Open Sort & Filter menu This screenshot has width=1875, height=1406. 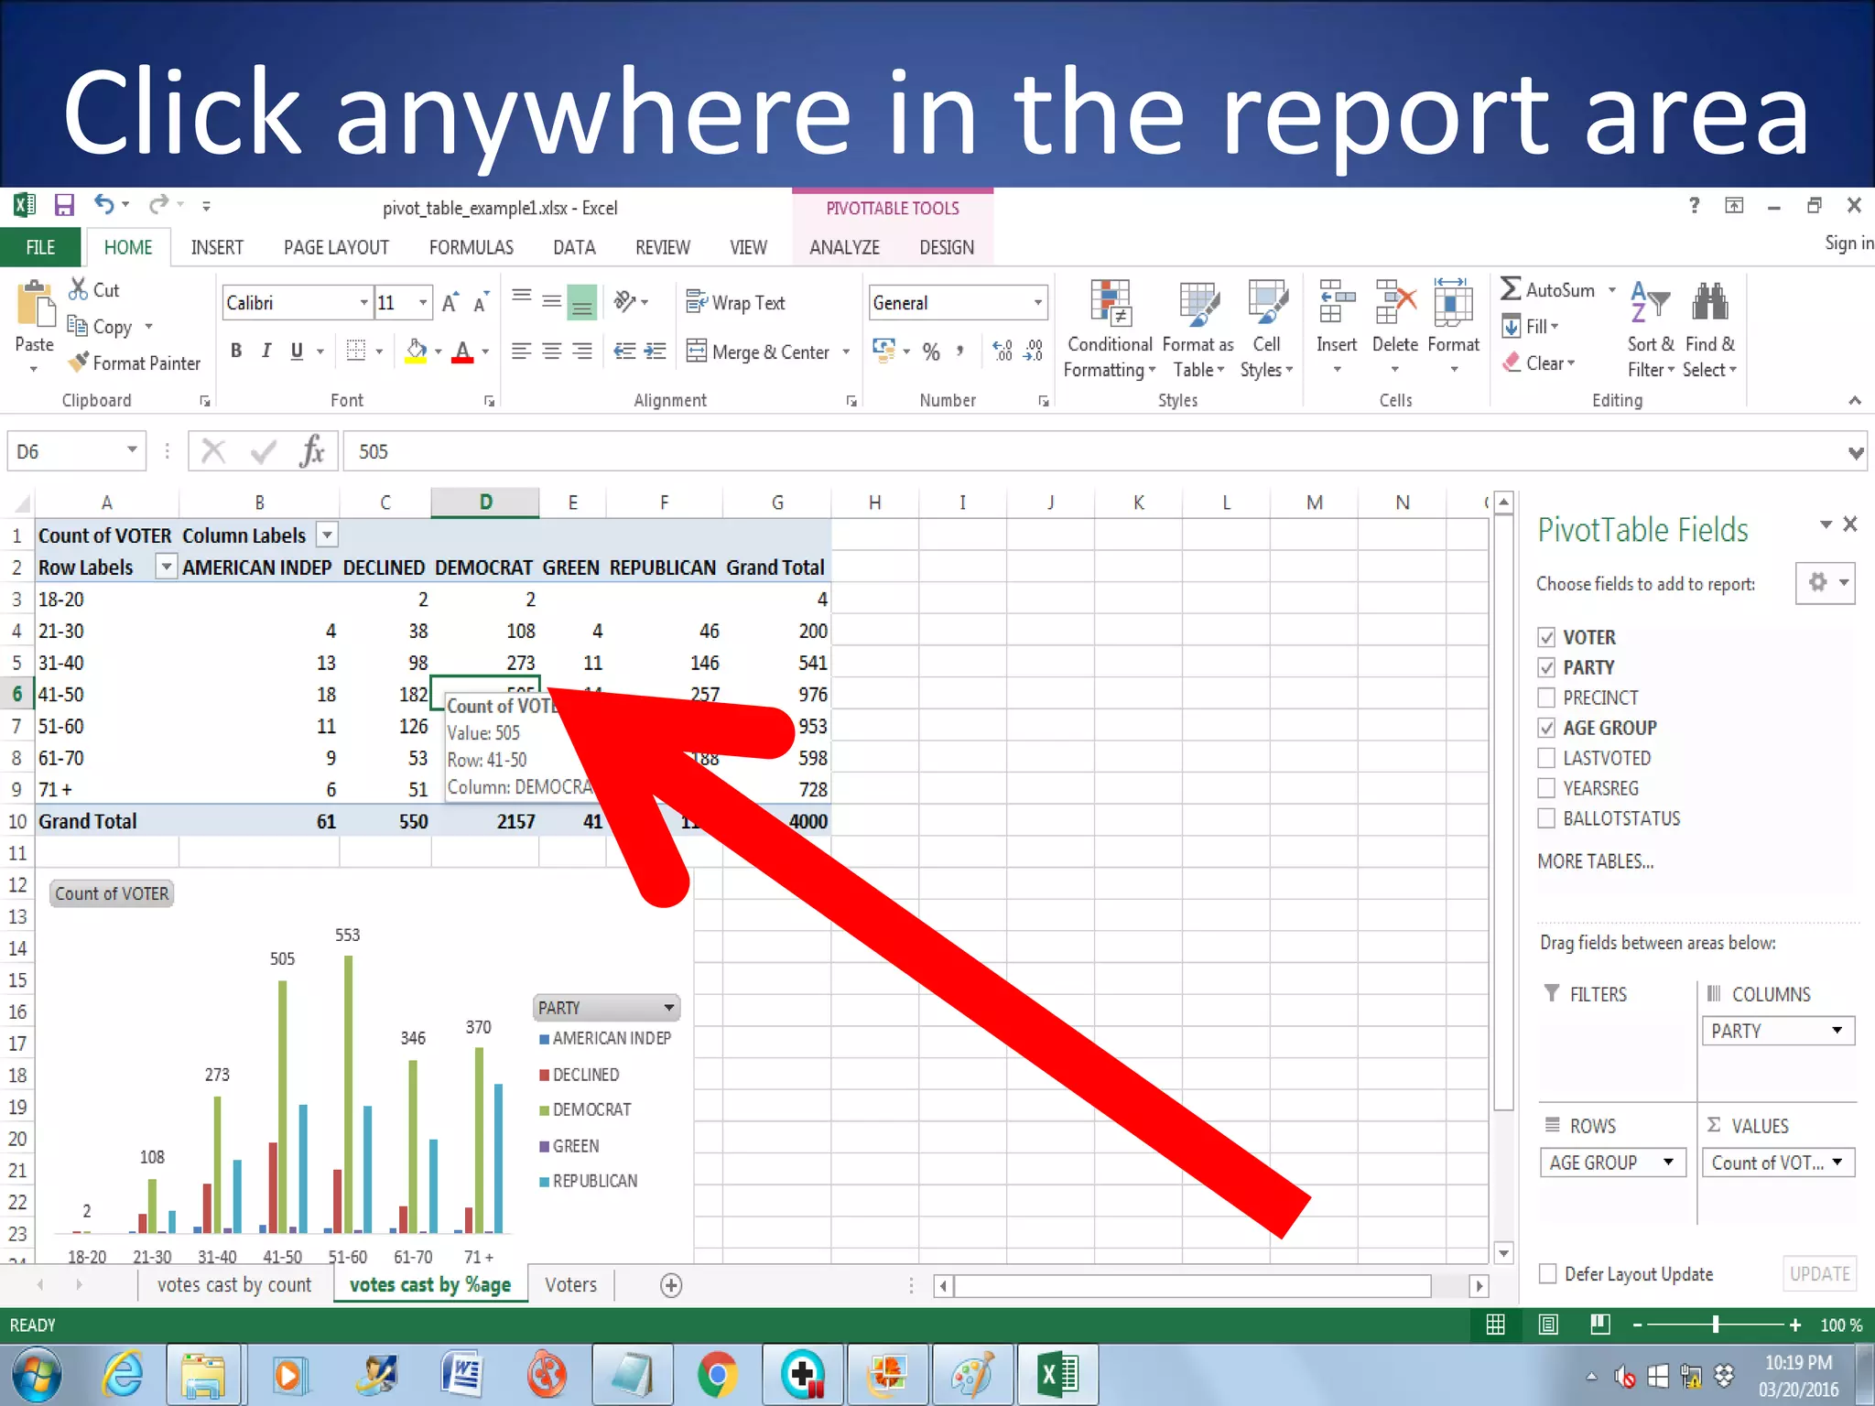click(x=1651, y=330)
